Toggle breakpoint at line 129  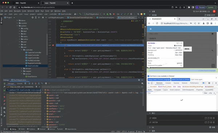click(x=53, y=45)
